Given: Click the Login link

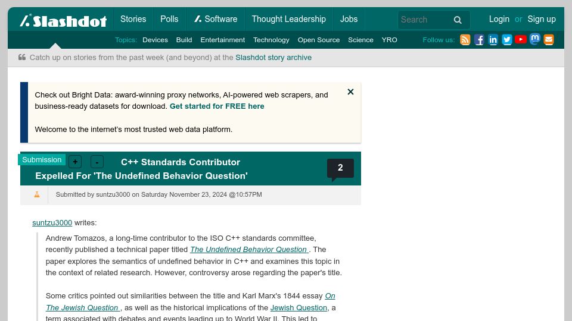Looking at the screenshot, I should [x=499, y=19].
